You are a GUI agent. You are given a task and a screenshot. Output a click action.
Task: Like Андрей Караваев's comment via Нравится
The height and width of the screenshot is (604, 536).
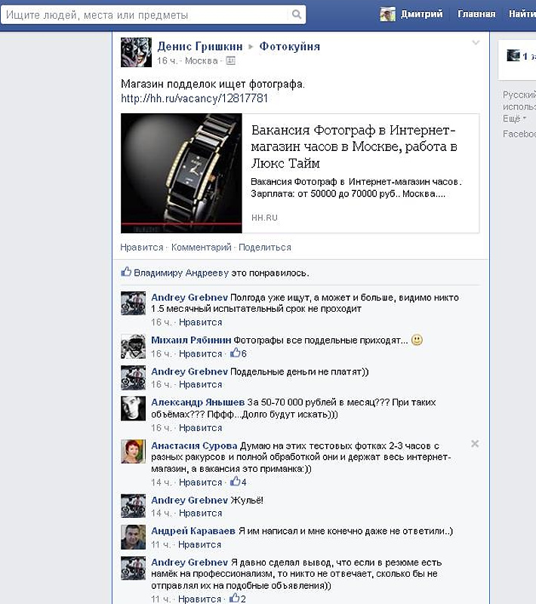point(199,544)
